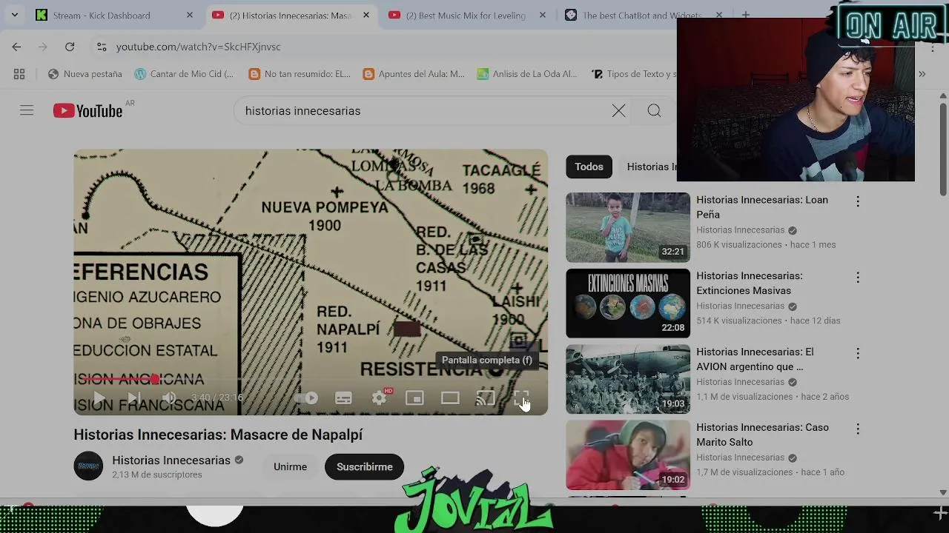
Task: Toggle autoplay switch in player
Action: click(x=307, y=398)
